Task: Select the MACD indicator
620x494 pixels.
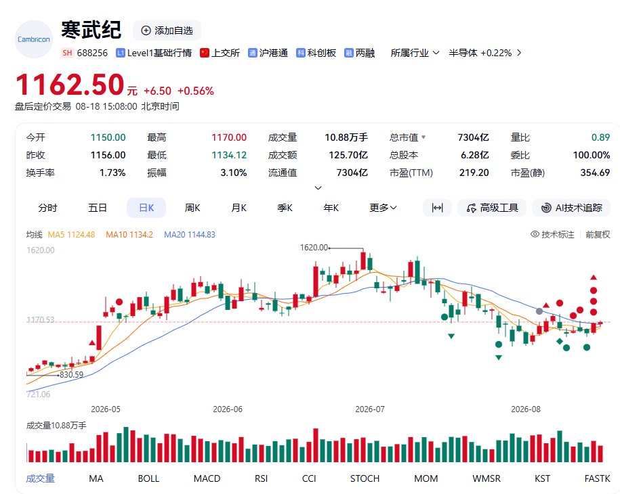Action: tap(207, 478)
